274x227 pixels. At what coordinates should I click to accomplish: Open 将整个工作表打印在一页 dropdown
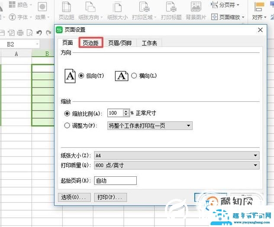pos(150,126)
